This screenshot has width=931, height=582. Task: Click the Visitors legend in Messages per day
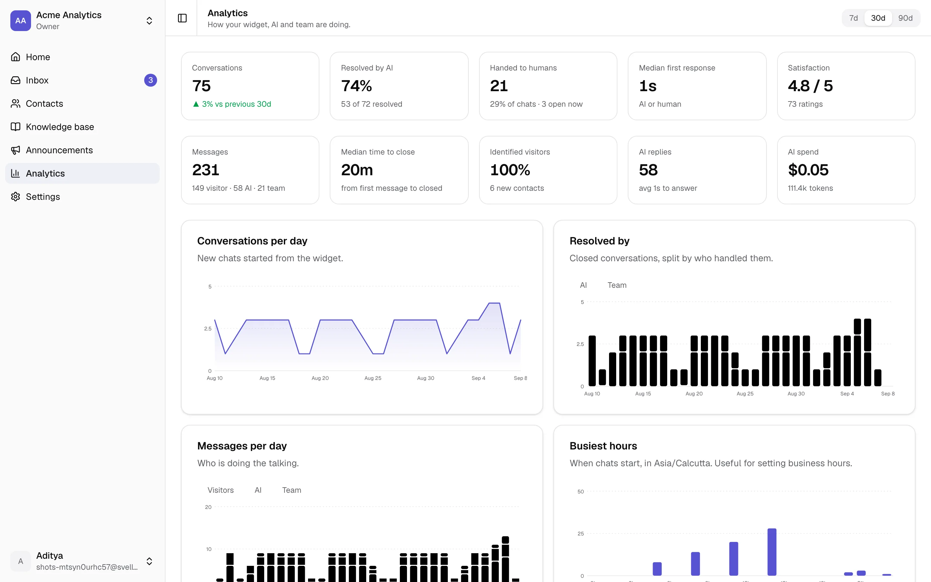(x=220, y=490)
